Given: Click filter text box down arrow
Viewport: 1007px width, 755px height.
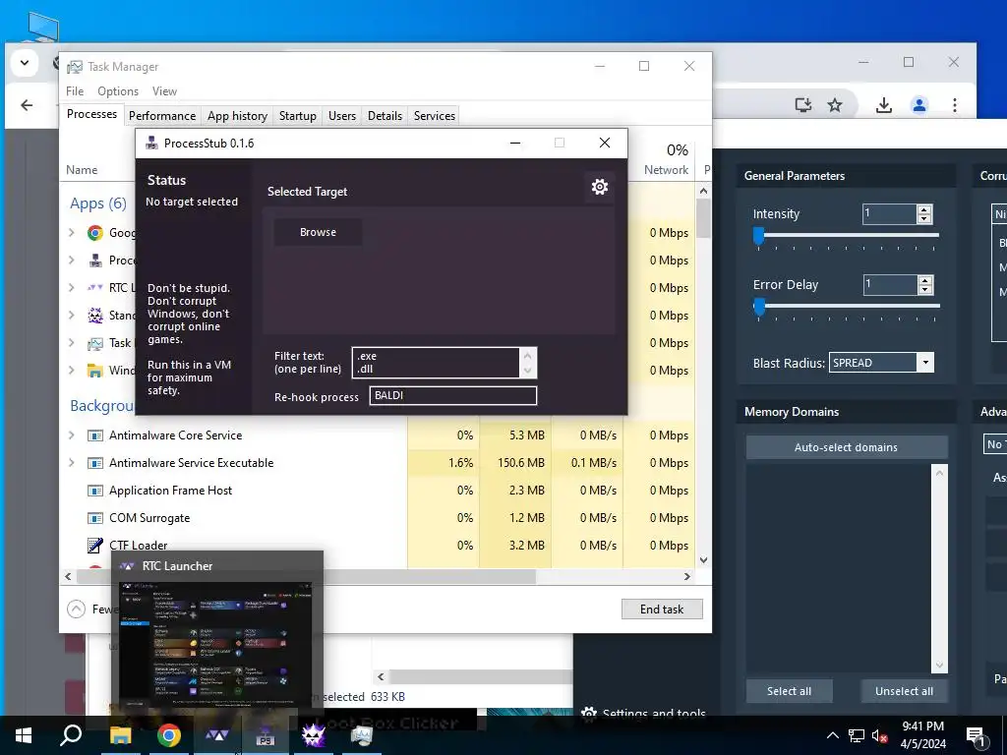Looking at the screenshot, I should pos(527,371).
